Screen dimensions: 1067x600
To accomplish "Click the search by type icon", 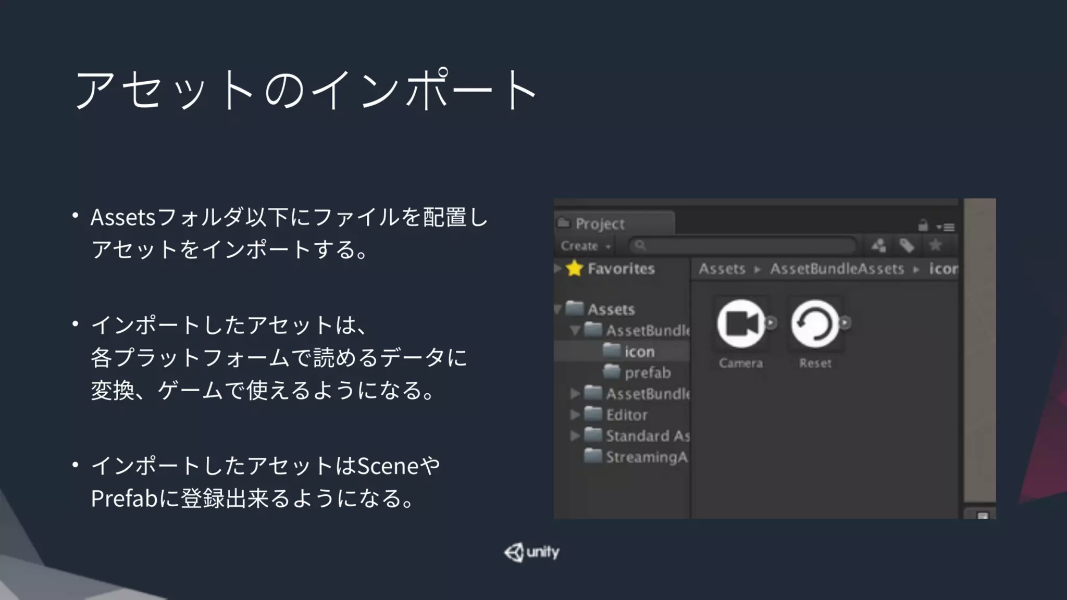I will click(878, 245).
